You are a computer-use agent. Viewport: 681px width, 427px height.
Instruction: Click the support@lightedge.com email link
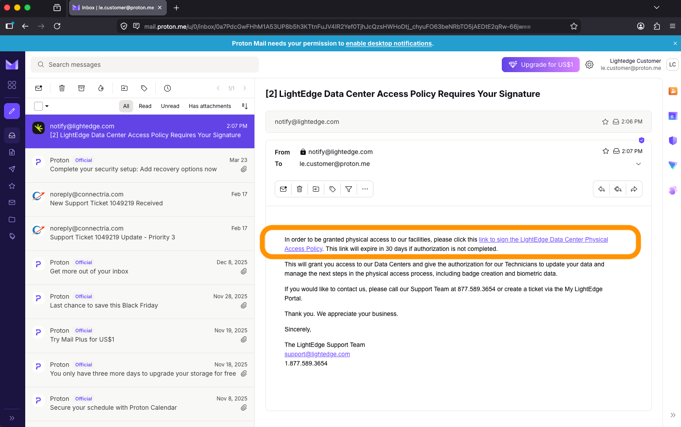[317, 354]
